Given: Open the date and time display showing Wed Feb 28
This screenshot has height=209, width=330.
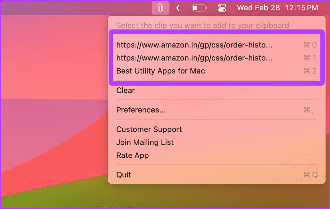Looking at the screenshot, I should pyautogui.click(x=277, y=8).
